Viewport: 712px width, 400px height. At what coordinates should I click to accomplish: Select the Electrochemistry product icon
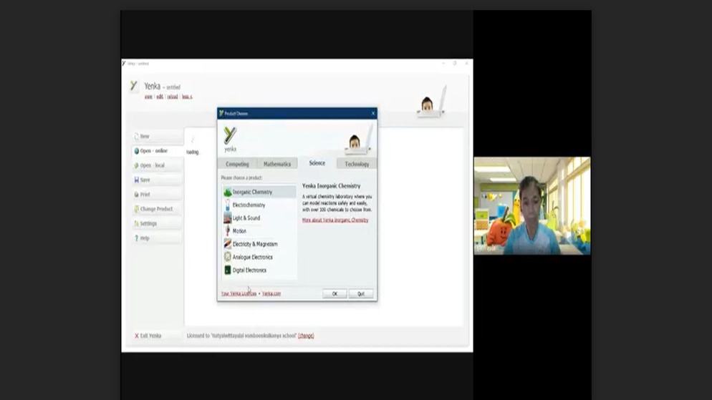coord(228,205)
